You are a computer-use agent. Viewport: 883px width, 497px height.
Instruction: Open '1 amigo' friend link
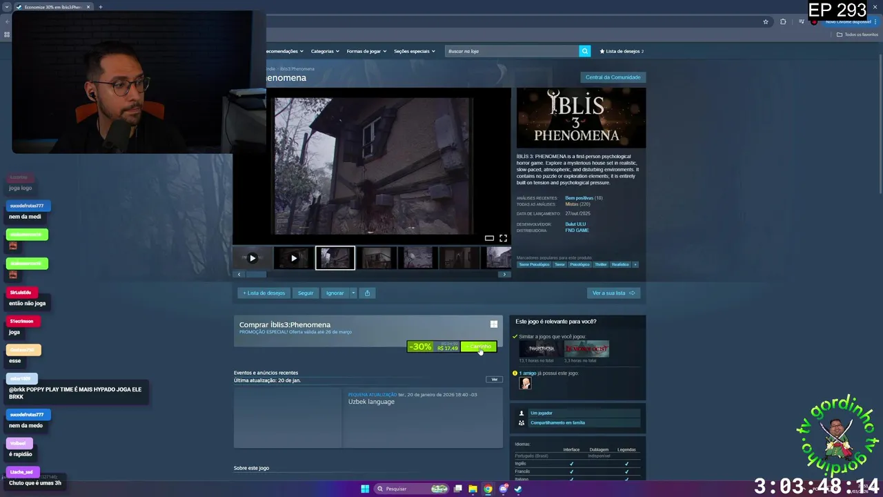coord(528,373)
